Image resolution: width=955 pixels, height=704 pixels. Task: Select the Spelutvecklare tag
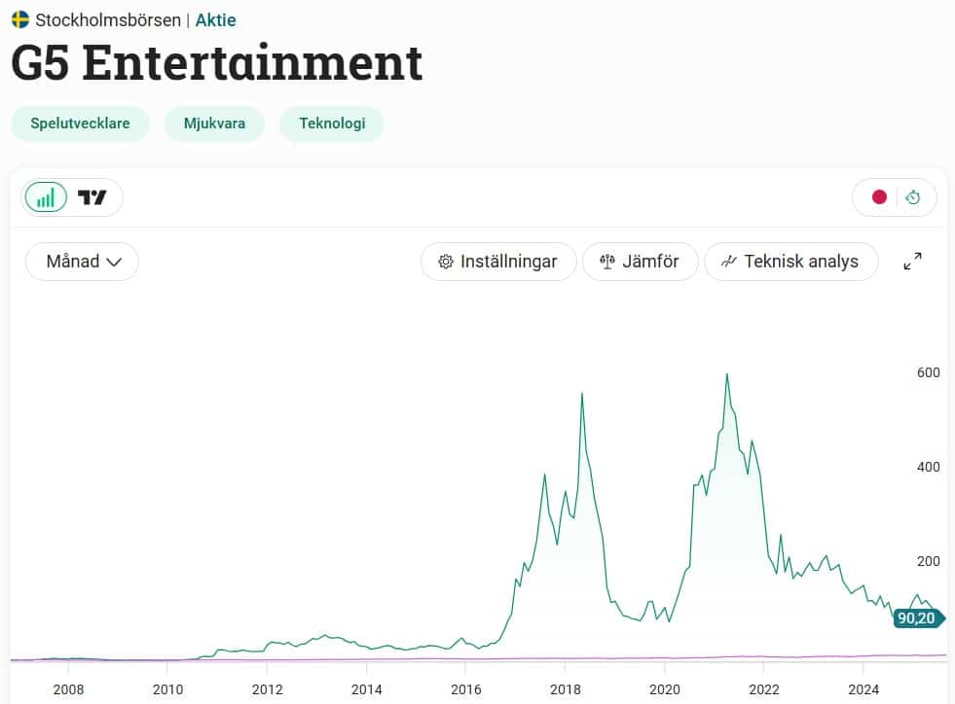80,123
